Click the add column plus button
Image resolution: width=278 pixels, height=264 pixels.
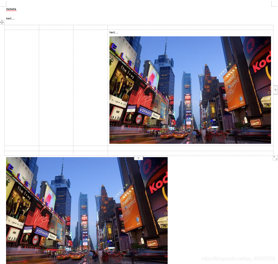tap(275, 90)
